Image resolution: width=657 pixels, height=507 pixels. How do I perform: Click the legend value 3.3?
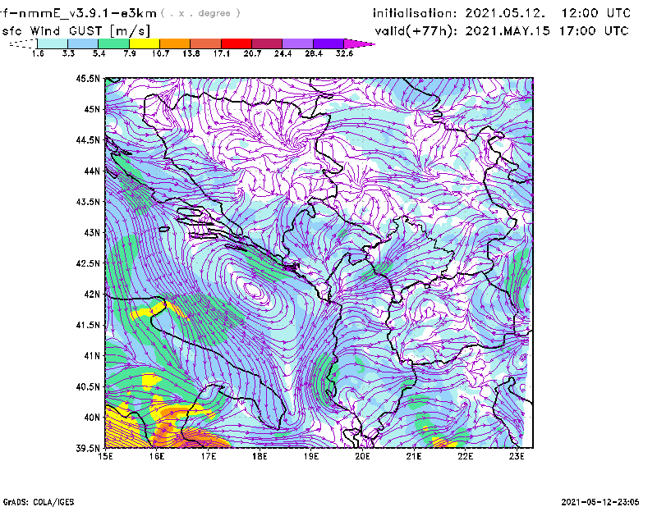(x=68, y=53)
